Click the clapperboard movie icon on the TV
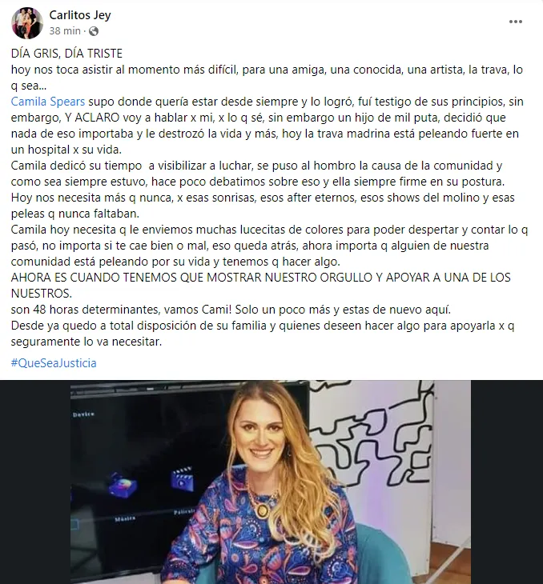 coord(183,479)
